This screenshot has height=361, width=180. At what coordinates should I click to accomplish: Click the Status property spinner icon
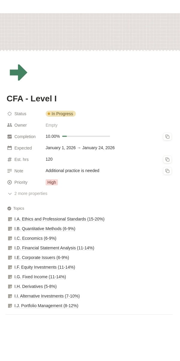click(10, 114)
